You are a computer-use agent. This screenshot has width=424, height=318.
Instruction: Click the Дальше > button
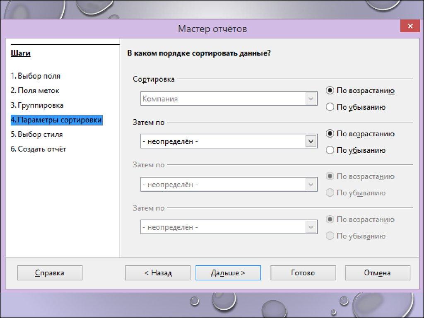[228, 273]
